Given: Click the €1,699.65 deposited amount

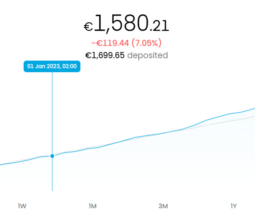Looking at the screenshot, I should tap(105, 55).
